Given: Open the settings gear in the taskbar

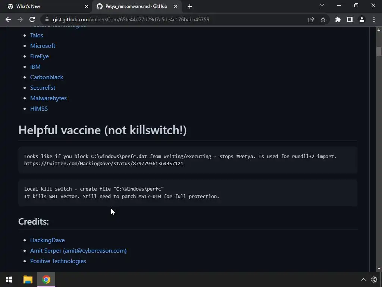Looking at the screenshot, I should (374, 280).
